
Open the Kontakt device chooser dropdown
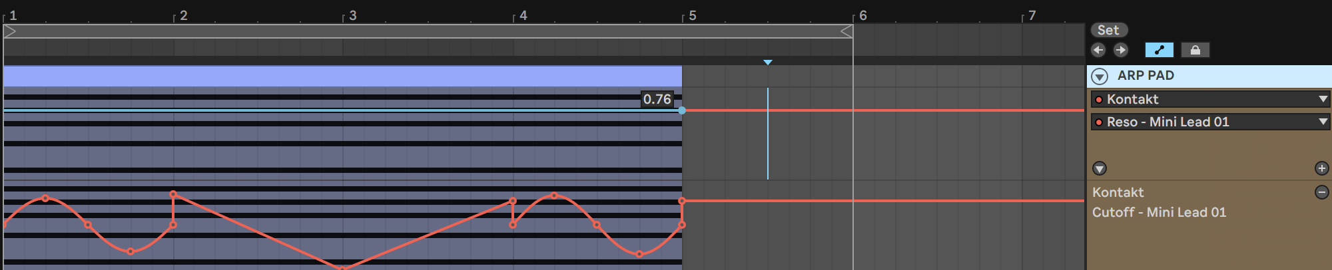coord(1210,99)
